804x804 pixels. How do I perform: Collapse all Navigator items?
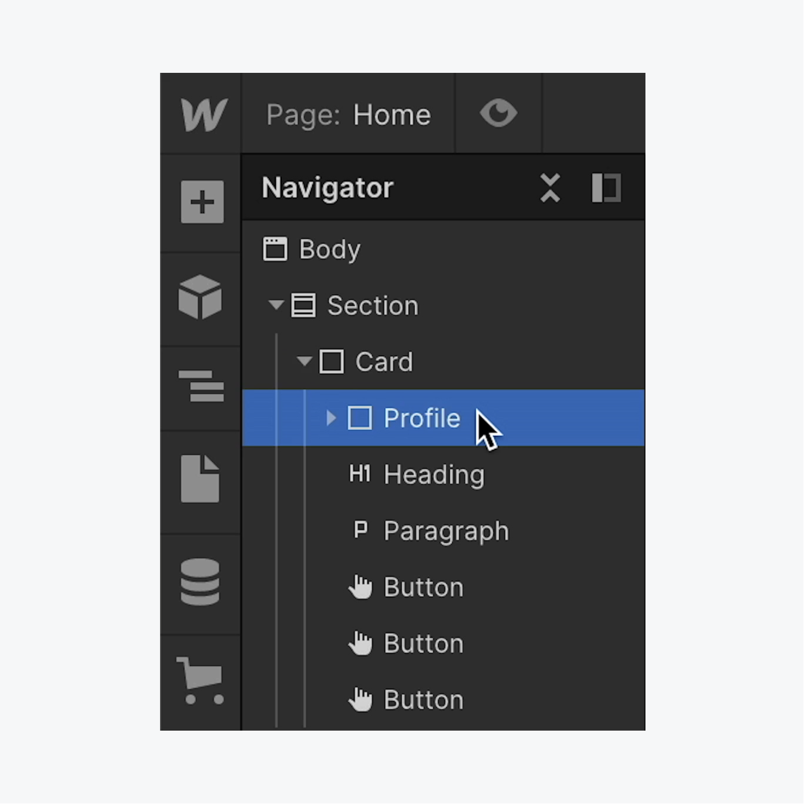click(x=550, y=188)
